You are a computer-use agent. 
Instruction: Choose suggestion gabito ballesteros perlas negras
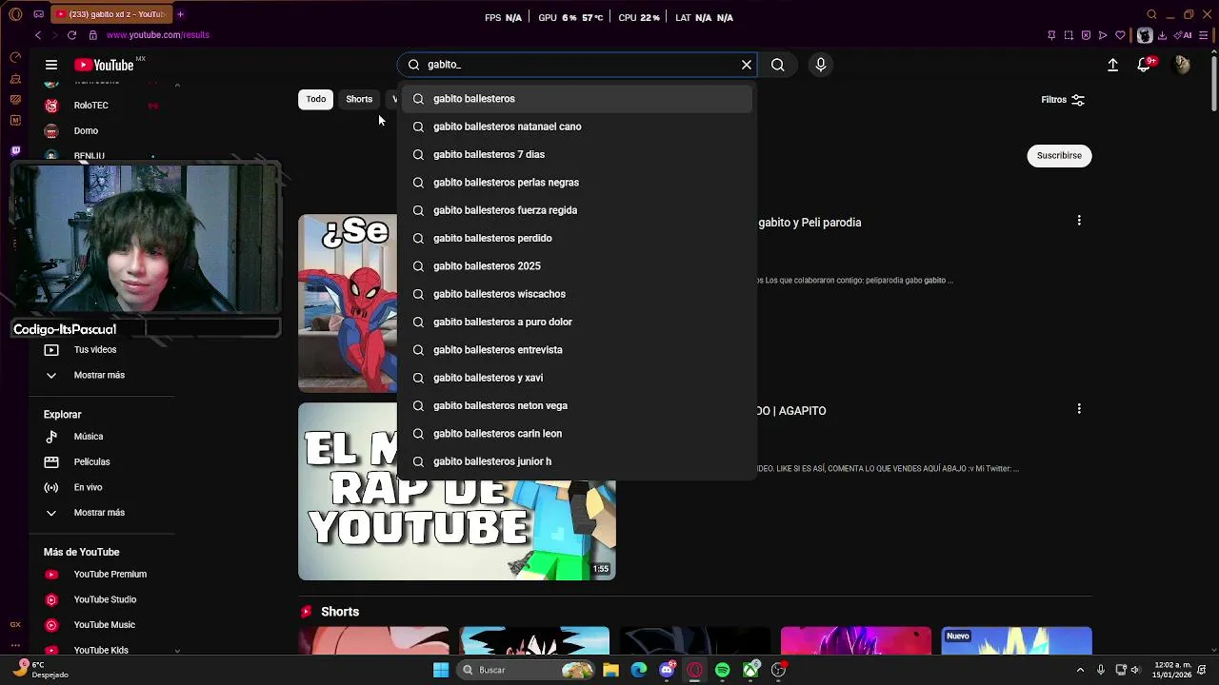pos(577,183)
